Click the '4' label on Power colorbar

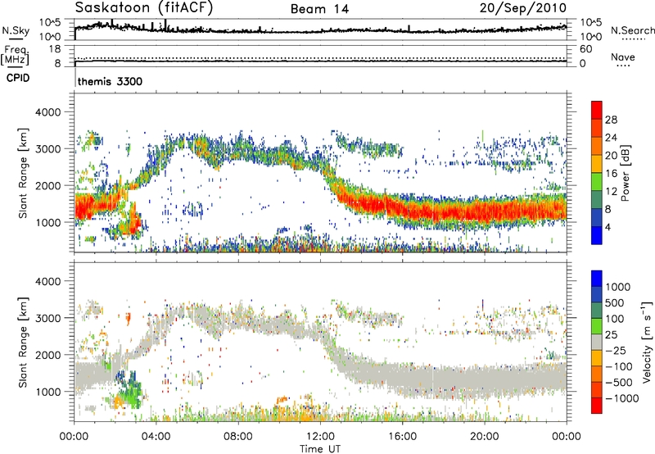click(x=608, y=227)
